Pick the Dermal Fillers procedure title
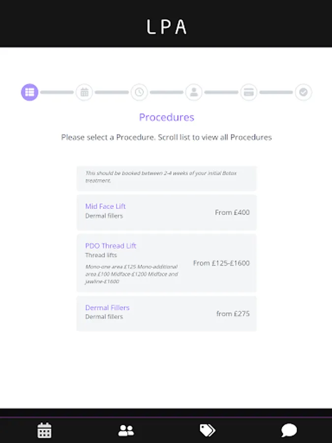 pyautogui.click(x=107, y=308)
